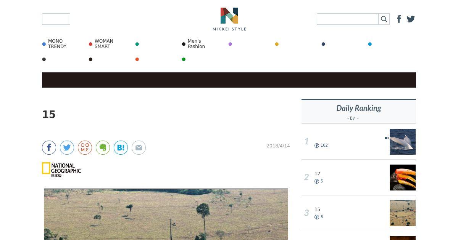The height and width of the screenshot is (240, 458).
Task: Click the search magnifier button
Action: pyautogui.click(x=384, y=19)
